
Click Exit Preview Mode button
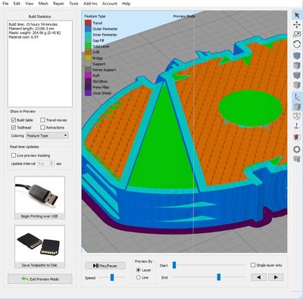click(40, 279)
